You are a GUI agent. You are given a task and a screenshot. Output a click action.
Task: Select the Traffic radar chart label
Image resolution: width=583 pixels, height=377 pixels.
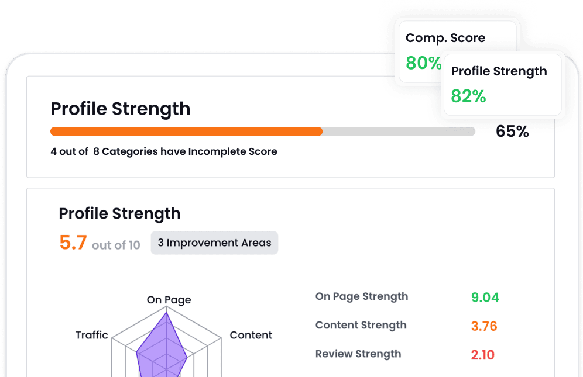(x=92, y=335)
